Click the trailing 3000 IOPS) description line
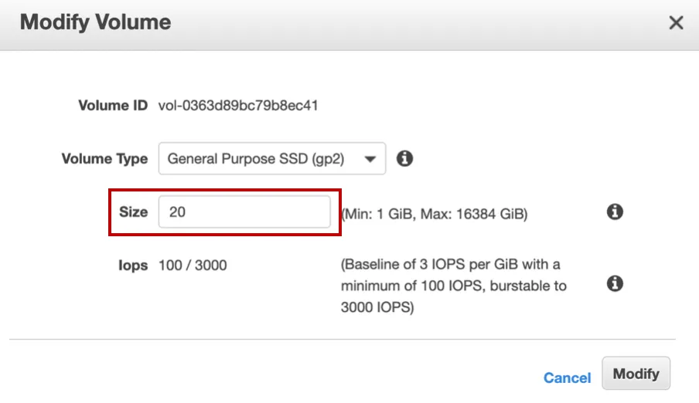The width and height of the screenshot is (699, 403). click(x=377, y=306)
